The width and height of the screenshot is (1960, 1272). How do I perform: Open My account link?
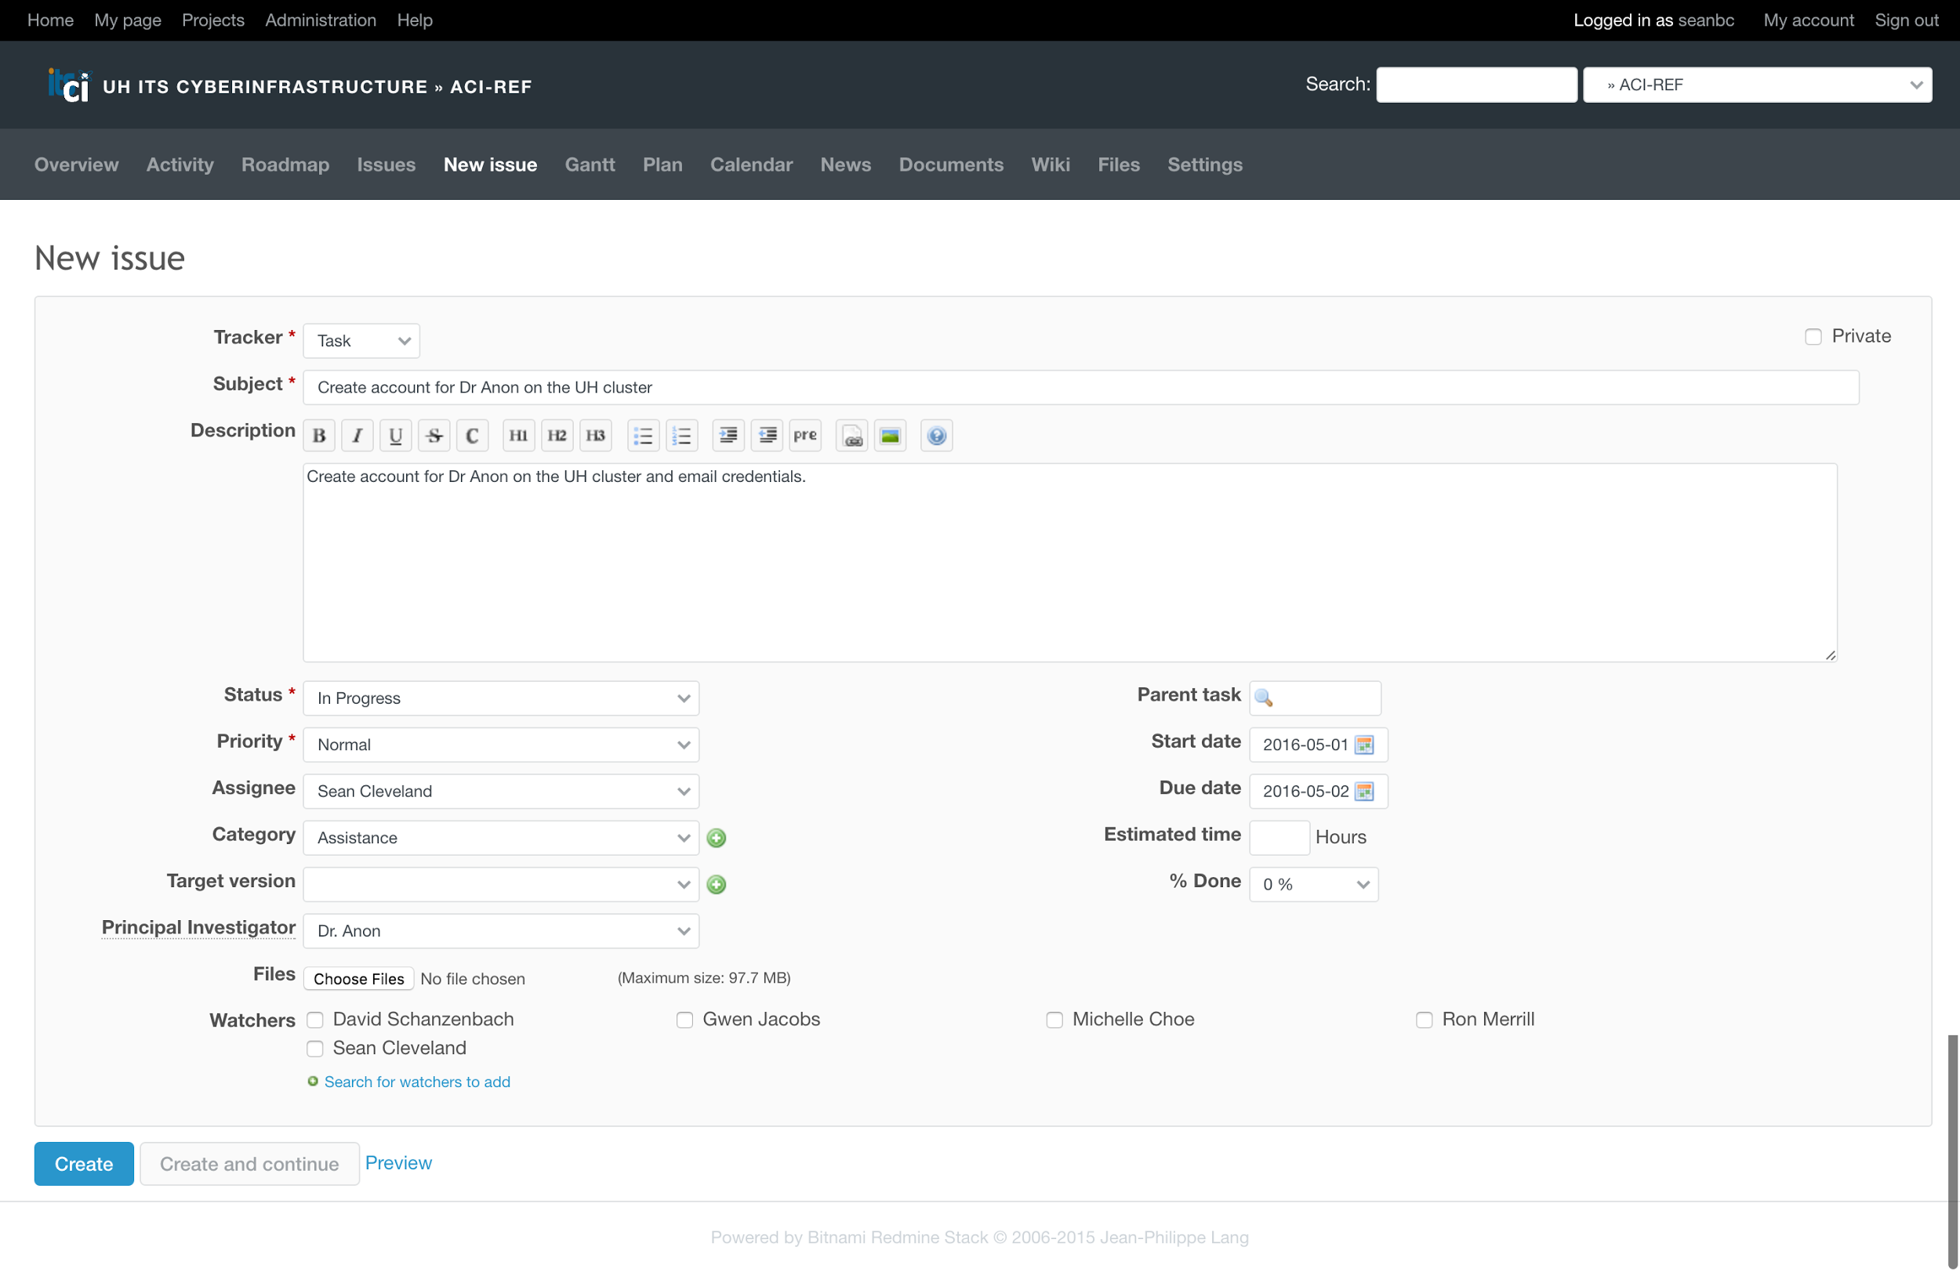[1809, 20]
